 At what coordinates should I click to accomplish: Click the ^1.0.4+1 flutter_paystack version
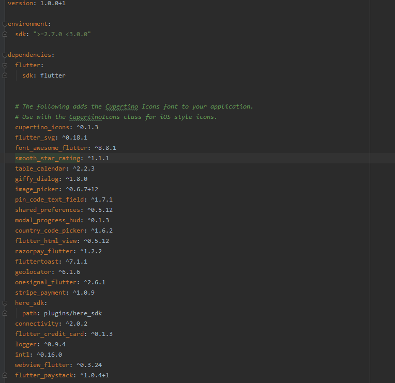coord(95,375)
